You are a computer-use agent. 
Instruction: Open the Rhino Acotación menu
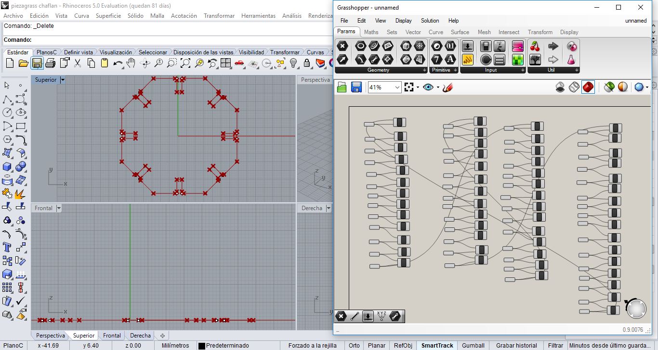(184, 16)
